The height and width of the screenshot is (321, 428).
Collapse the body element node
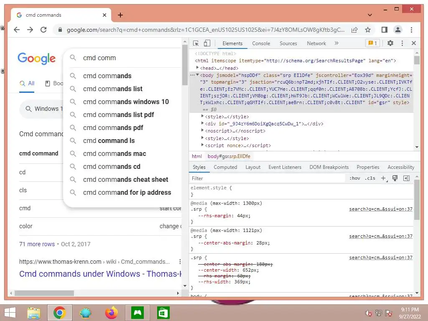coord(197,75)
